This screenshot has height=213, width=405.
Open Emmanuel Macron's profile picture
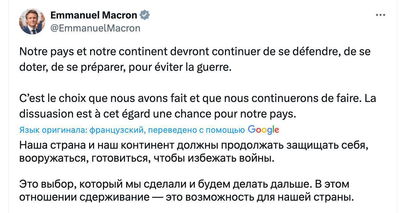[x=32, y=21]
